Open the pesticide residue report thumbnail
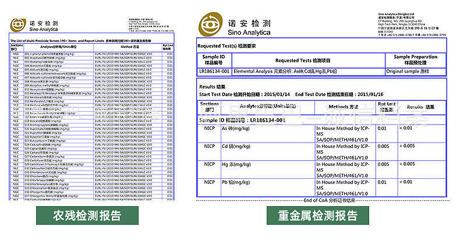Screen dimensions: 460x244 (93, 116)
